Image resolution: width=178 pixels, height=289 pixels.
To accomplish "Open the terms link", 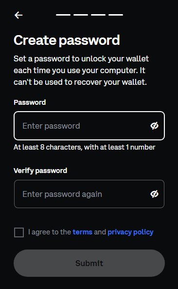I will [82, 232].
